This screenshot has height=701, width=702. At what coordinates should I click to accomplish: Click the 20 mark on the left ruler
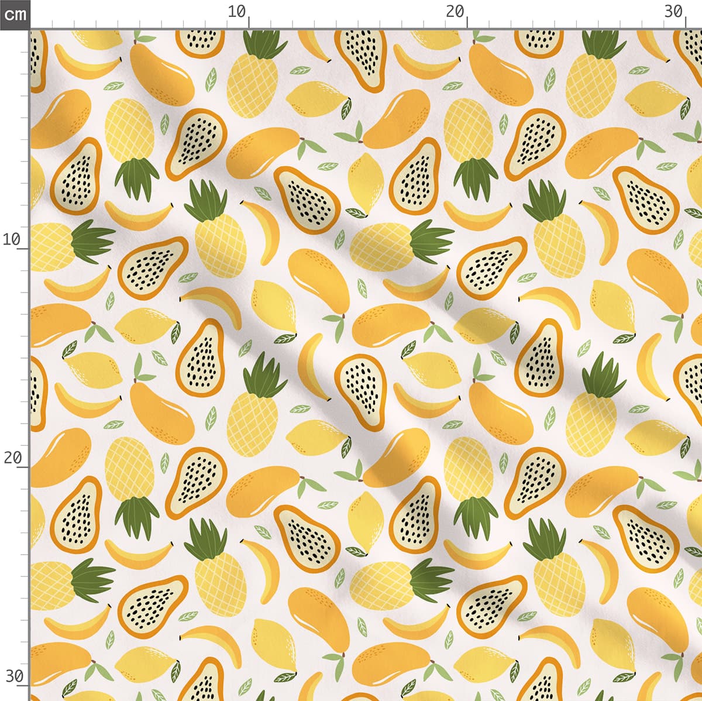tap(12, 458)
